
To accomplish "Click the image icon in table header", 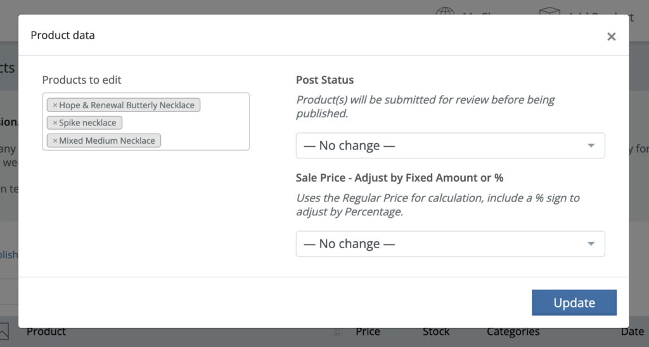I will click(4, 331).
